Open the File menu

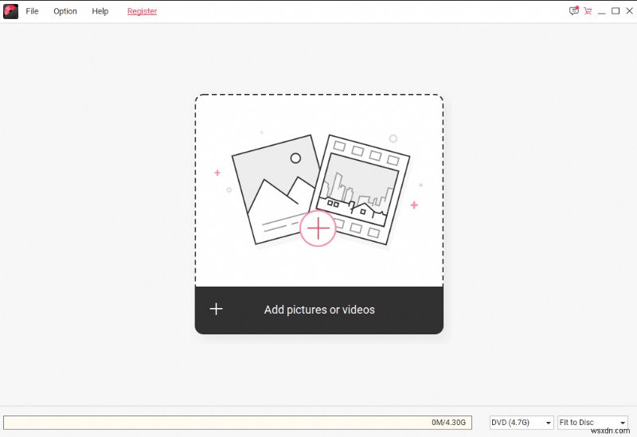click(x=32, y=11)
